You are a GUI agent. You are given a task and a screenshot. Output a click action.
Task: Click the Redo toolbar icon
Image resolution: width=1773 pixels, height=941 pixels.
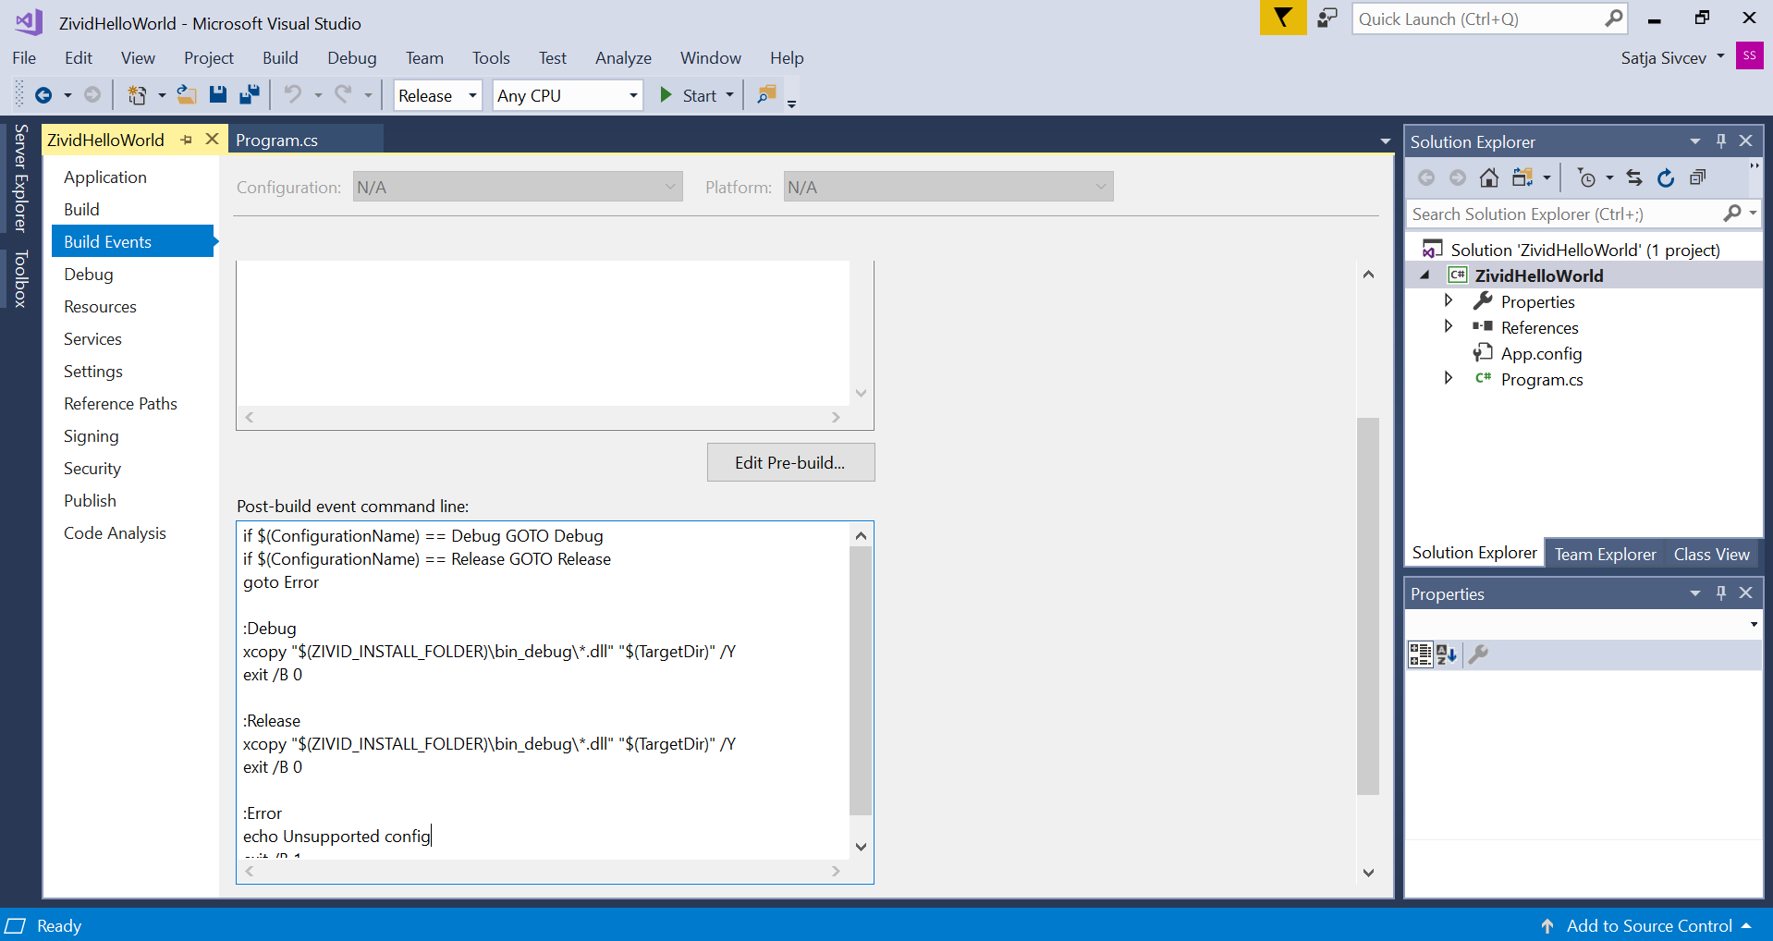click(343, 95)
